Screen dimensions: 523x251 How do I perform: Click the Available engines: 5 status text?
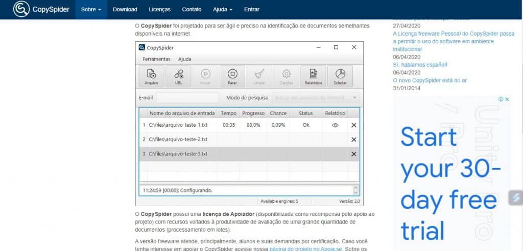tap(279, 201)
